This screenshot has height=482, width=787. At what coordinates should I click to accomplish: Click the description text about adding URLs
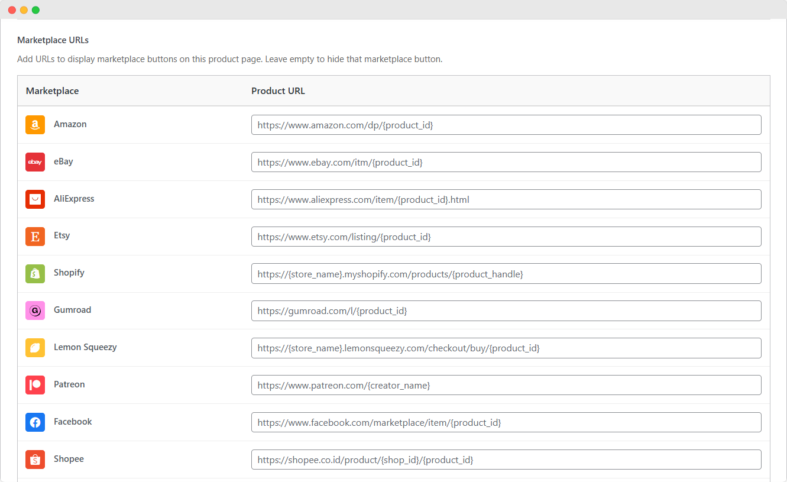click(x=229, y=59)
